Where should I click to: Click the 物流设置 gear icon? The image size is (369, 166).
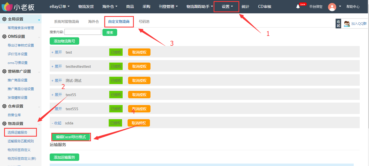pos(4,124)
